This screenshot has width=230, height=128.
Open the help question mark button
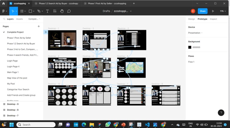[221, 113]
